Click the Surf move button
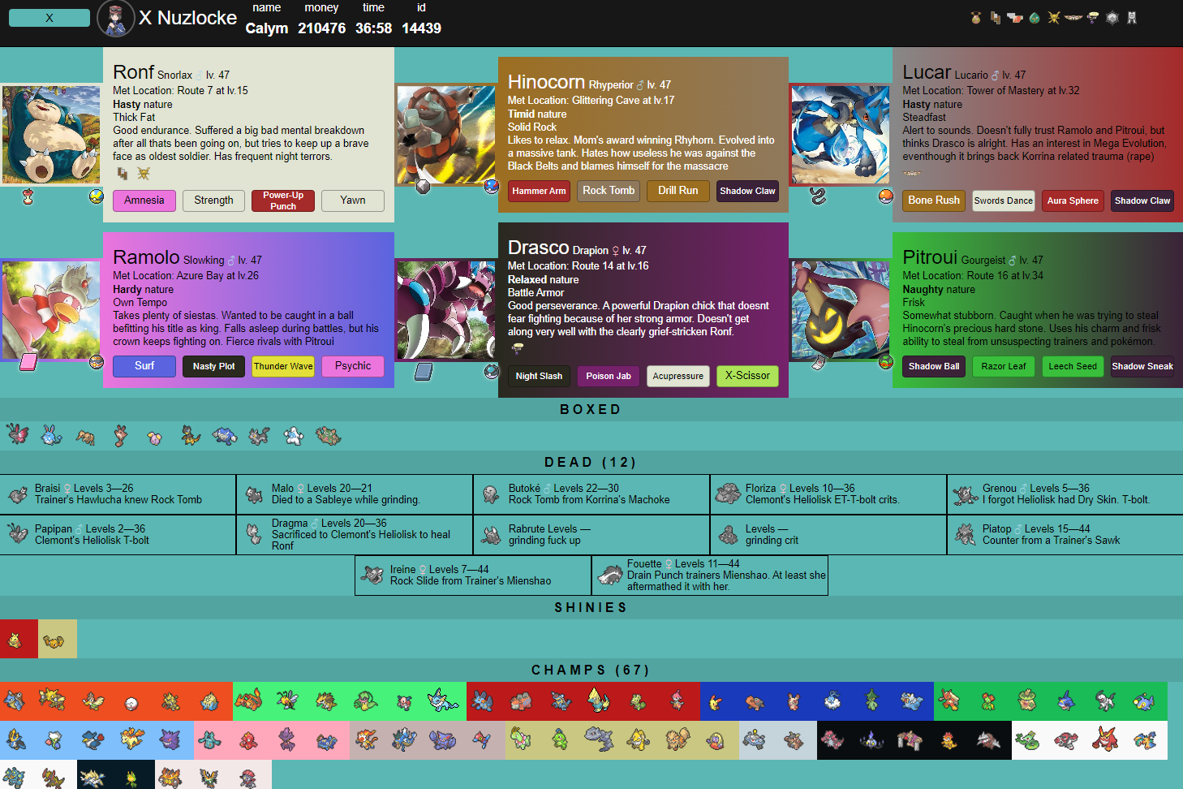1183x789 pixels. point(144,366)
